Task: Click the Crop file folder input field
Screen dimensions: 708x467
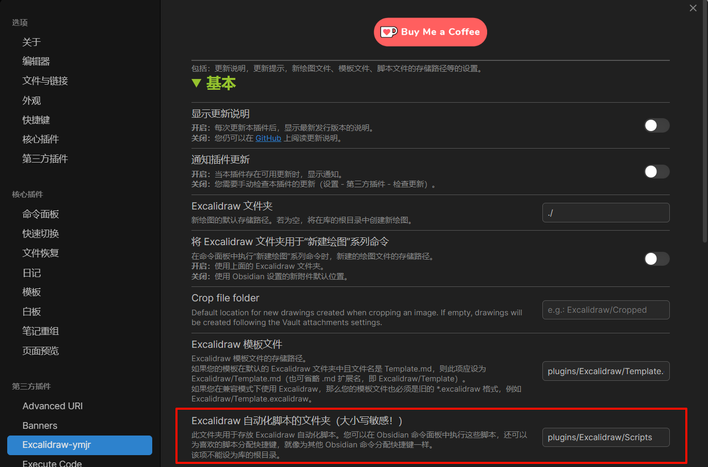Action: (606, 310)
